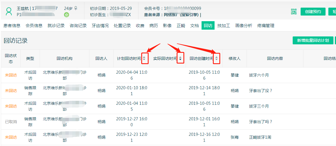Sort by 实际回访时间 column arrows
The width and height of the screenshot is (336, 146).
(180, 58)
